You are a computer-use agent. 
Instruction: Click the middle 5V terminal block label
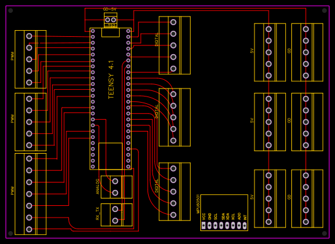pos(251,120)
